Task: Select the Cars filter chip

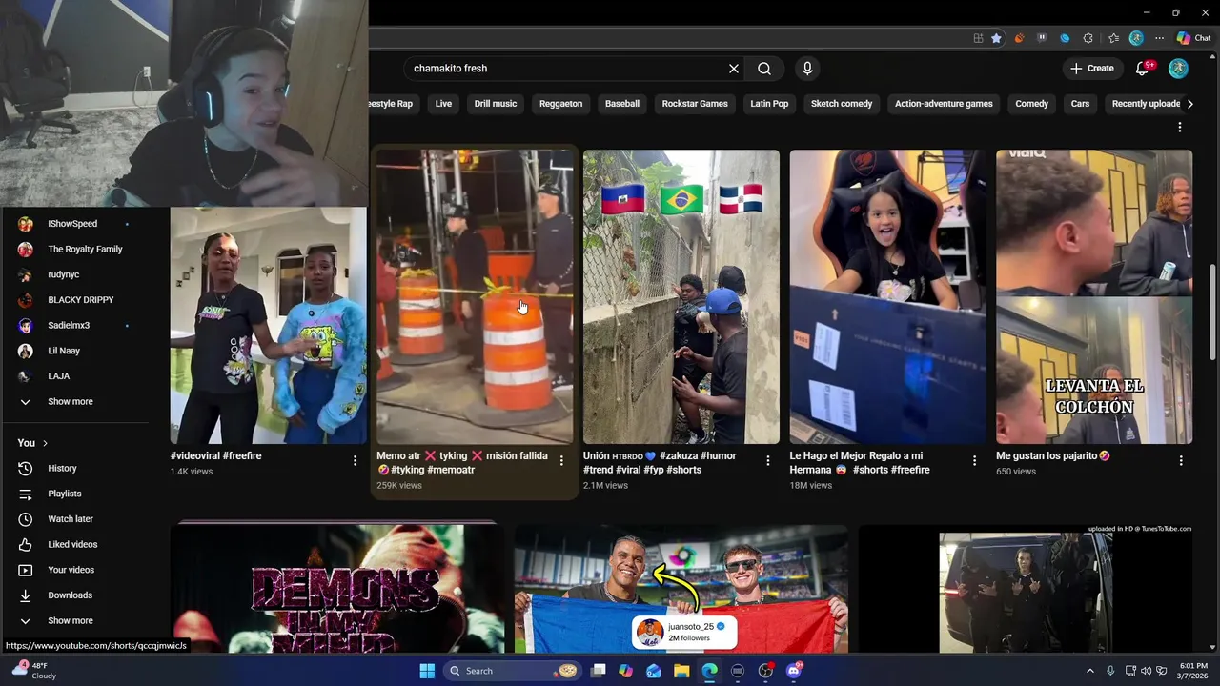Action: [x=1080, y=104]
